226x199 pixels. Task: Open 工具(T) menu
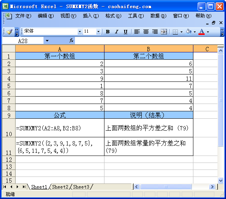coord(136,16)
